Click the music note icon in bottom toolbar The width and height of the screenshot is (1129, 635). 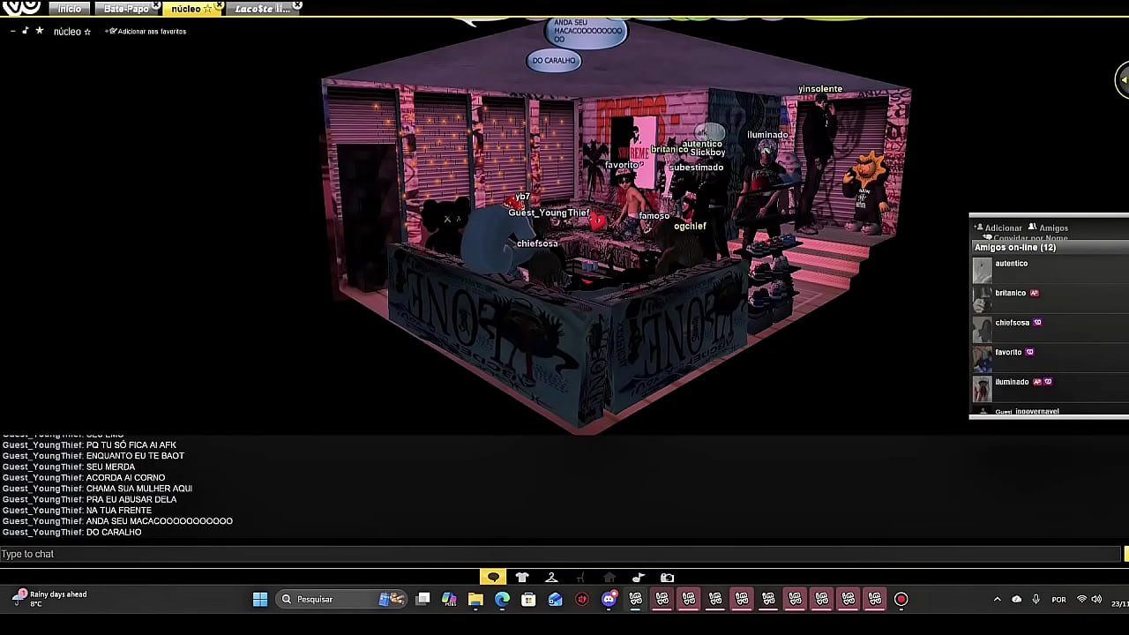[x=639, y=578]
